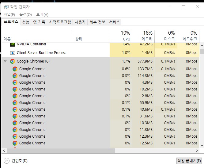Sort by the 이름 column header
Image resolution: width=204 pixels, height=168 pixels.
(37, 36)
